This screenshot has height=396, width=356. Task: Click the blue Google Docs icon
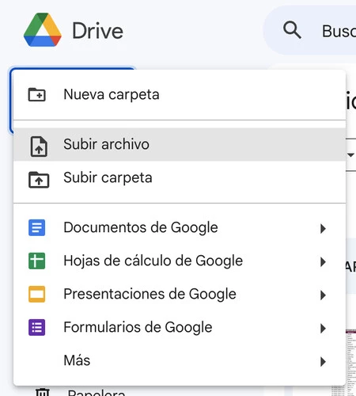(37, 227)
